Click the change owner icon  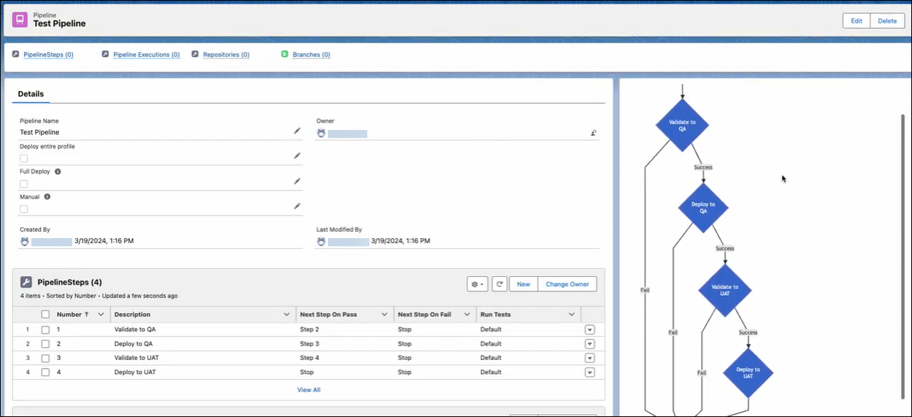[x=594, y=133]
